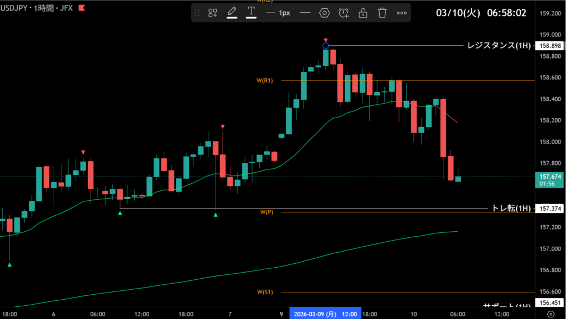Select the circle anchor on resistance line

[x=326, y=46]
